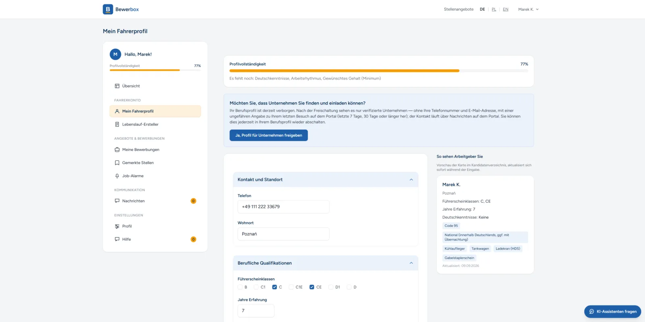Click the sliders icon beside Profil
The width and height of the screenshot is (645, 322).
(117, 226)
